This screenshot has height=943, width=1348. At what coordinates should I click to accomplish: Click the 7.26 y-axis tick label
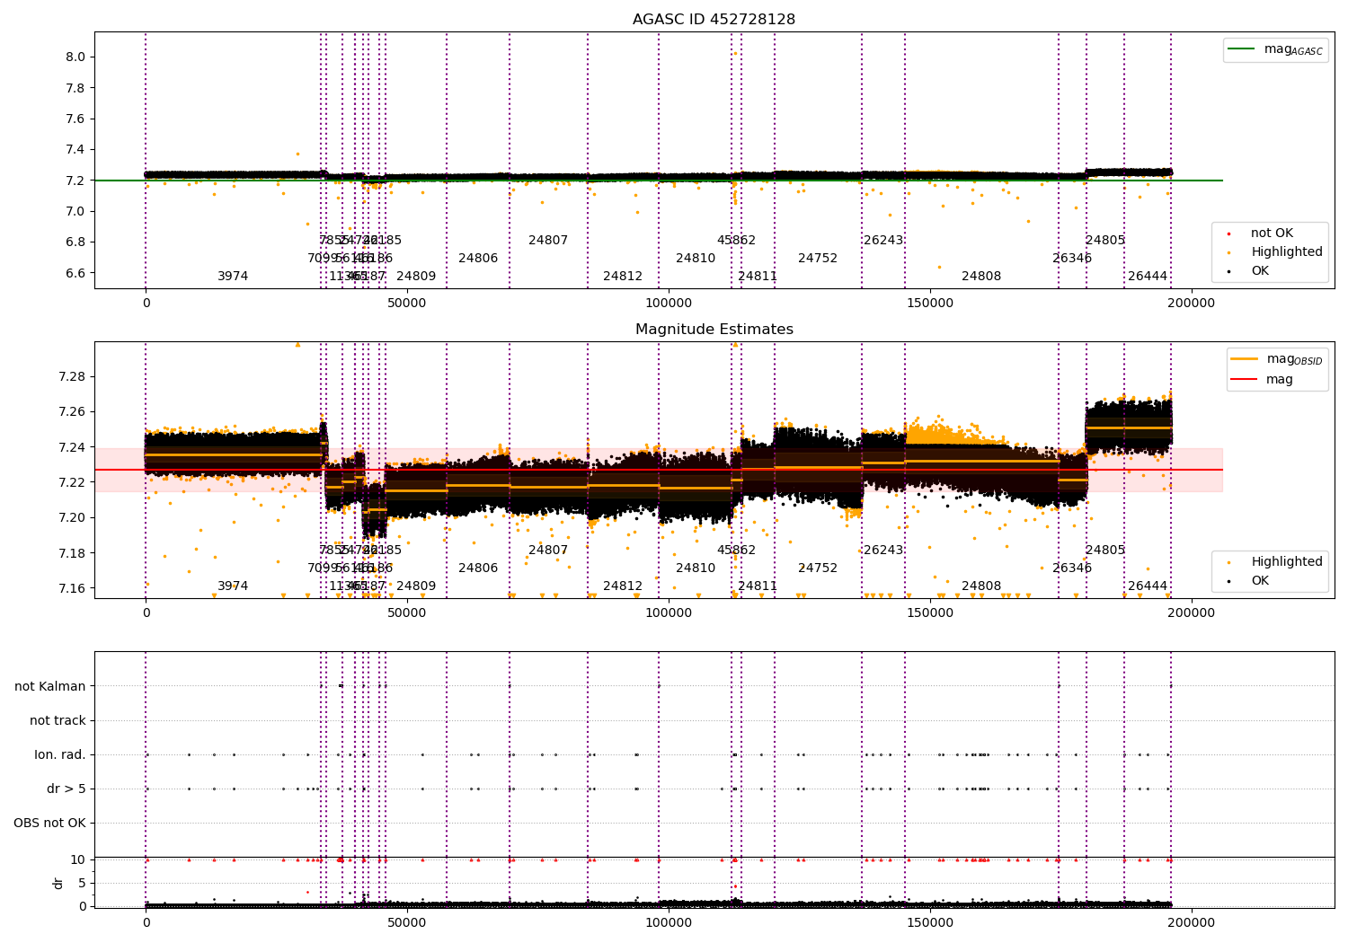[71, 411]
